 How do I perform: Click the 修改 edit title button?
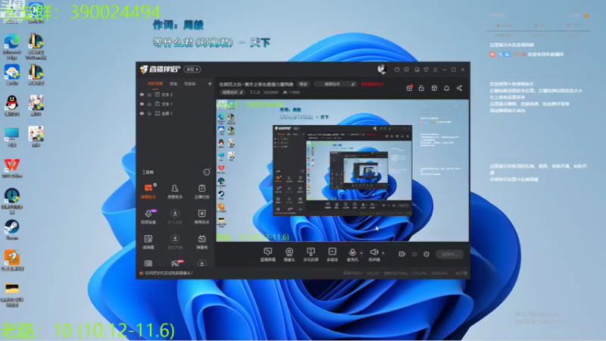pos(304,84)
